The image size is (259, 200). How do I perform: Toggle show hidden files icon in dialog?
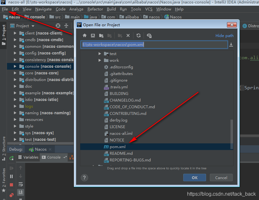click(x=149, y=35)
